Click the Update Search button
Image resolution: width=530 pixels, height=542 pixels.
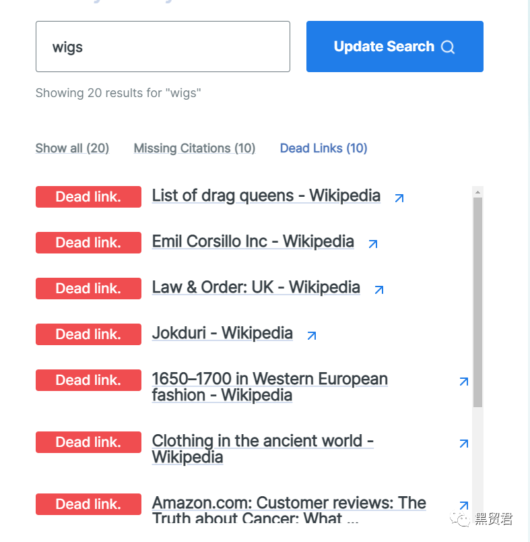pos(395,47)
